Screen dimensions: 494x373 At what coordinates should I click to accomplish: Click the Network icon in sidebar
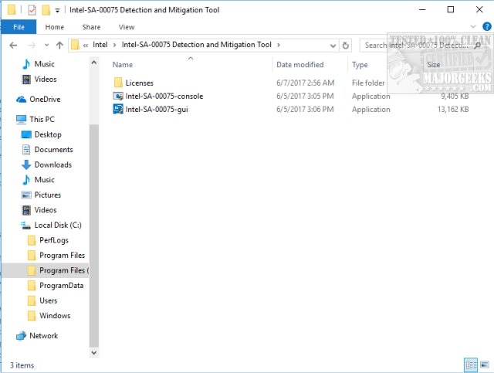(x=21, y=336)
